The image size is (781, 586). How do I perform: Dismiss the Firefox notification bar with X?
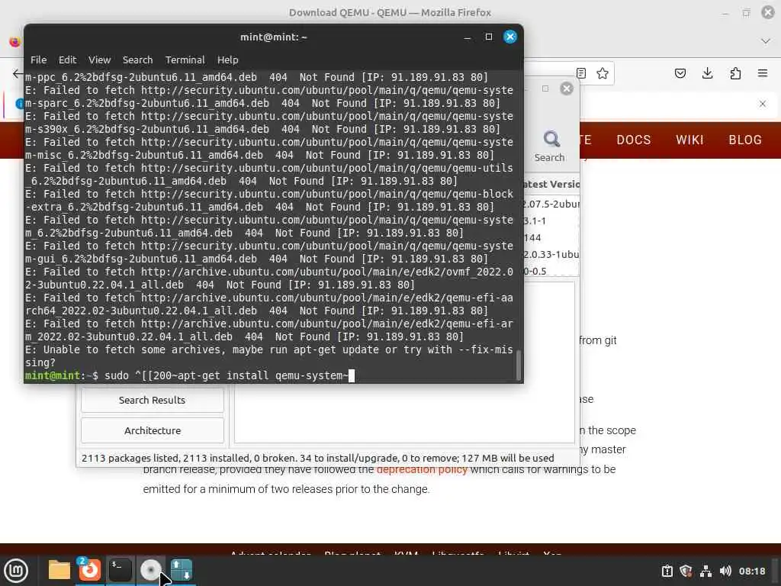[763, 104]
